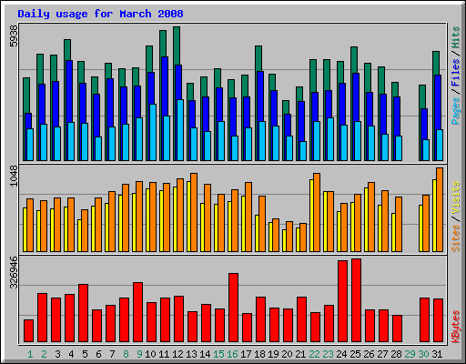Select day label 18 on the x-axis
Viewport: 466px width, 364px height.
(x=259, y=354)
